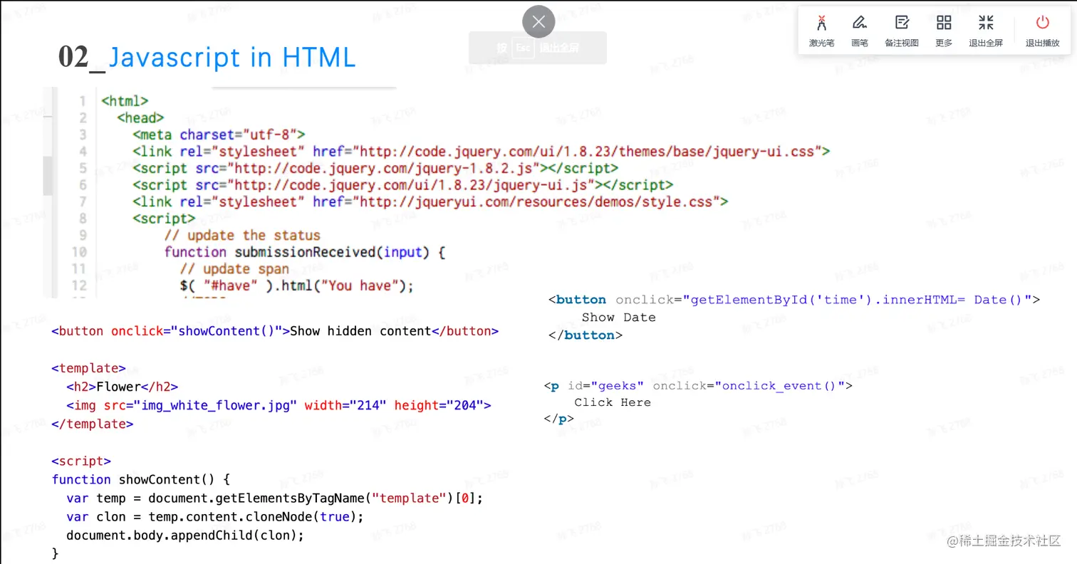Click the 'var temp = document.getElementsByTagName' line
Image resolution: width=1077 pixels, height=564 pixels.
pos(274,498)
